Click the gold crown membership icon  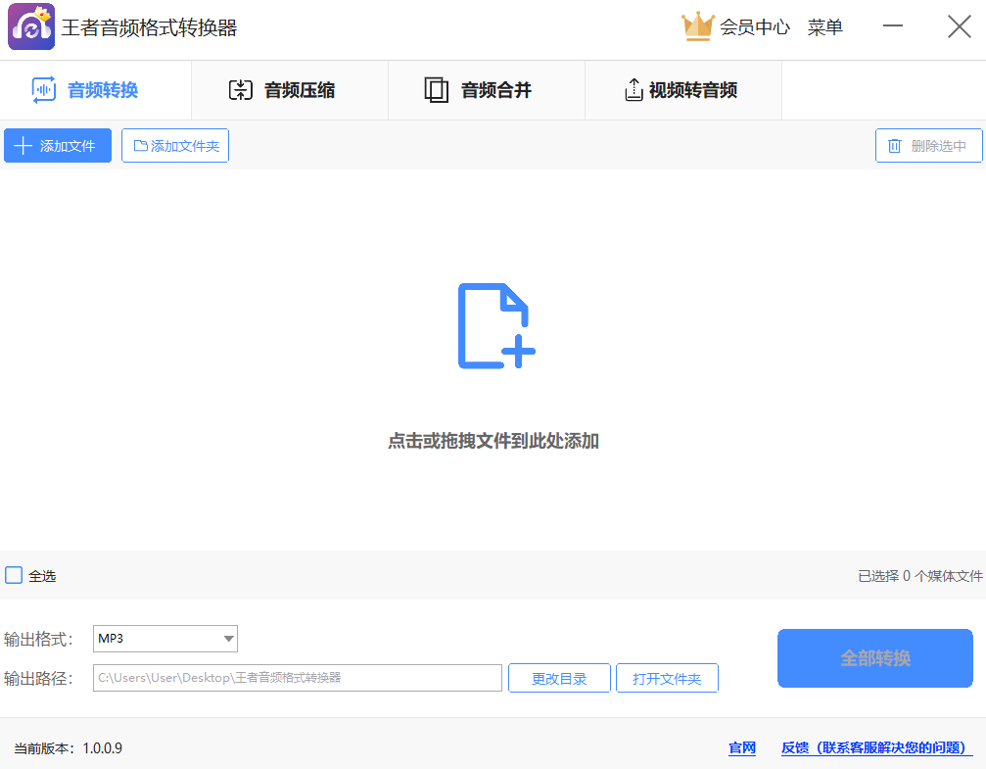697,26
